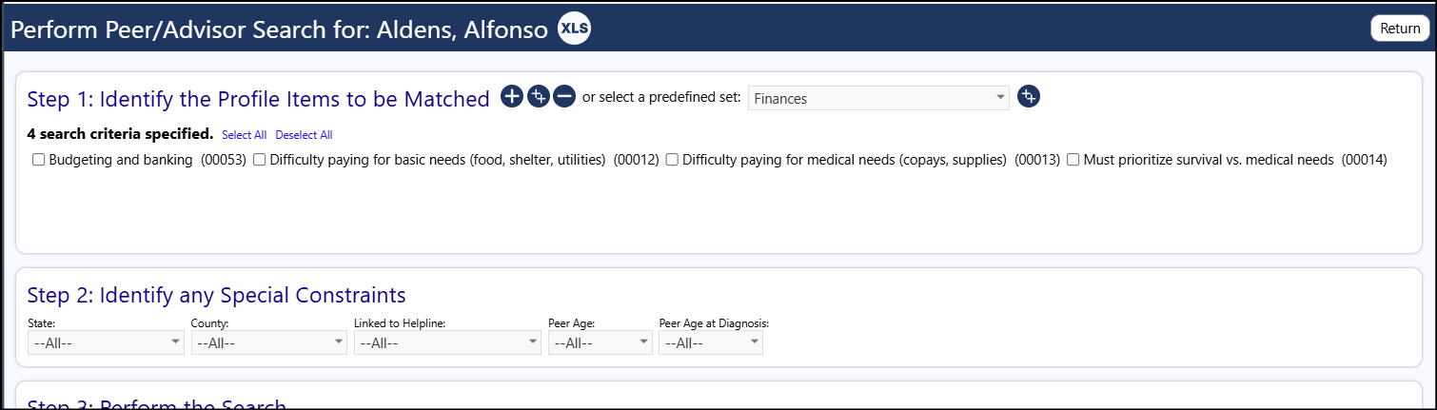The width and height of the screenshot is (1437, 410).
Task: Click the multi-add icon beside the plus icon
Action: click(539, 96)
